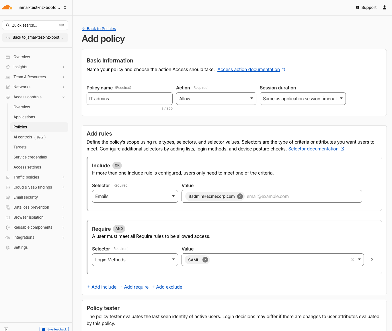The height and width of the screenshot is (331, 392).
Task: Open the Action dropdown showing Allow
Action: point(216,99)
